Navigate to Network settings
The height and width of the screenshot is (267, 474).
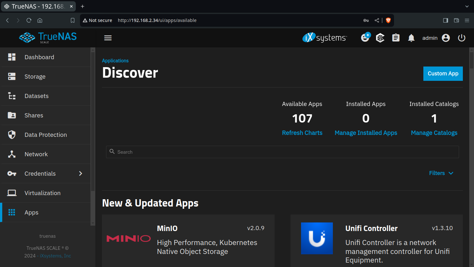(x=46, y=154)
